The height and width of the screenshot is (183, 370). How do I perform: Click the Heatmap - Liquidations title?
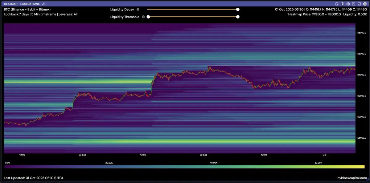point(21,4)
